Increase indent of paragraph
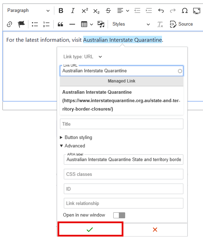This screenshot has width=203, height=239. 149,11
